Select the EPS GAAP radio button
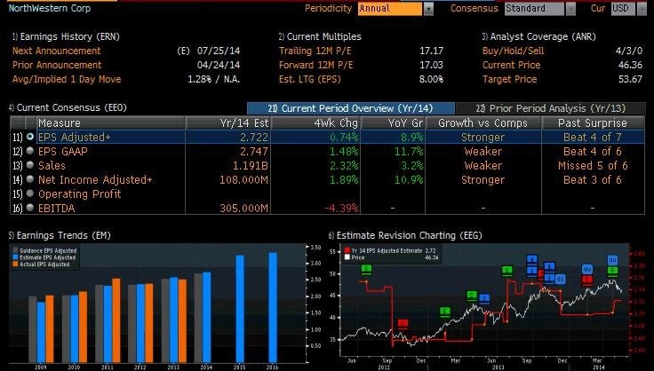 point(30,151)
